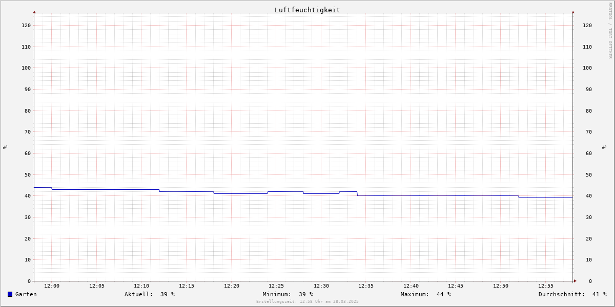615x307 pixels.
Task: Click the 70 label on the right axis
Action: 589,131
